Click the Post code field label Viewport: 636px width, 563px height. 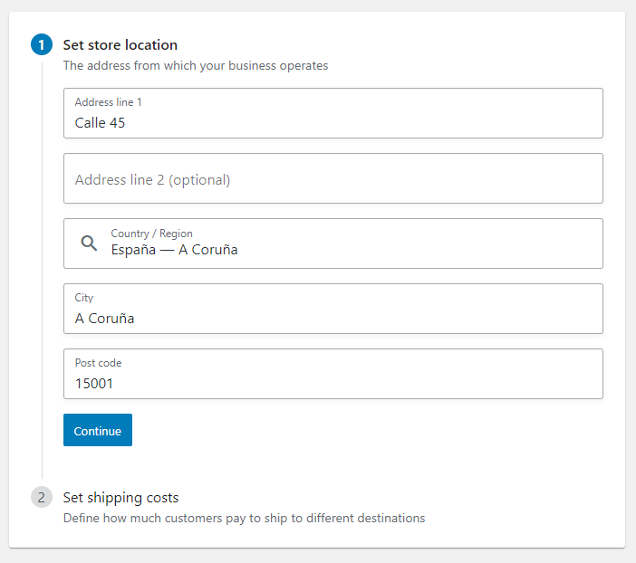tap(98, 363)
